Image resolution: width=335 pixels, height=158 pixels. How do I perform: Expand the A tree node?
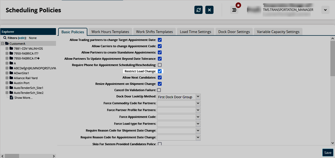7,63
